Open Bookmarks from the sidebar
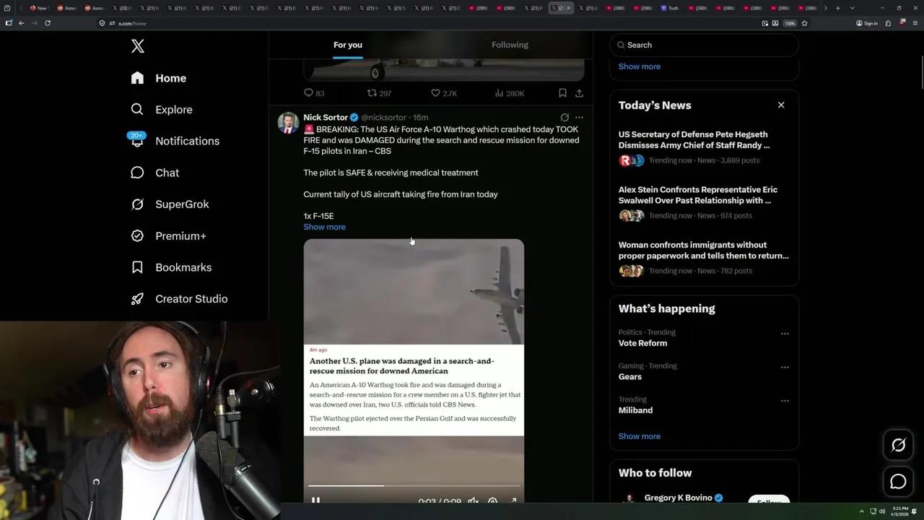This screenshot has height=520, width=924. 171,267
